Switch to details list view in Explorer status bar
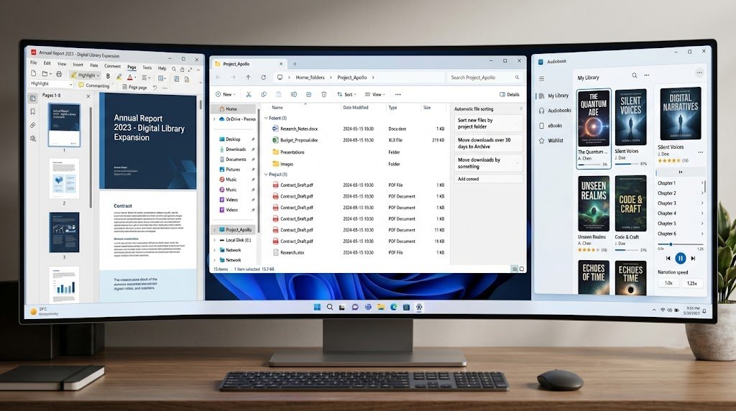Image resolution: width=736 pixels, height=411 pixels. [515, 269]
